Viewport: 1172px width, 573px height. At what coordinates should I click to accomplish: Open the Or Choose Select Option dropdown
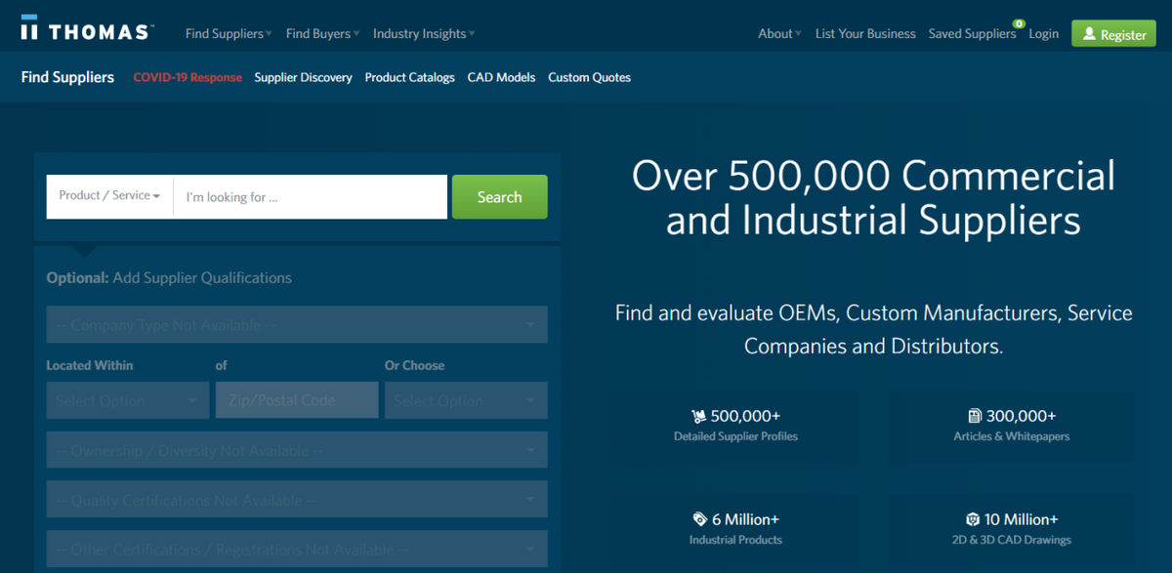(x=466, y=400)
